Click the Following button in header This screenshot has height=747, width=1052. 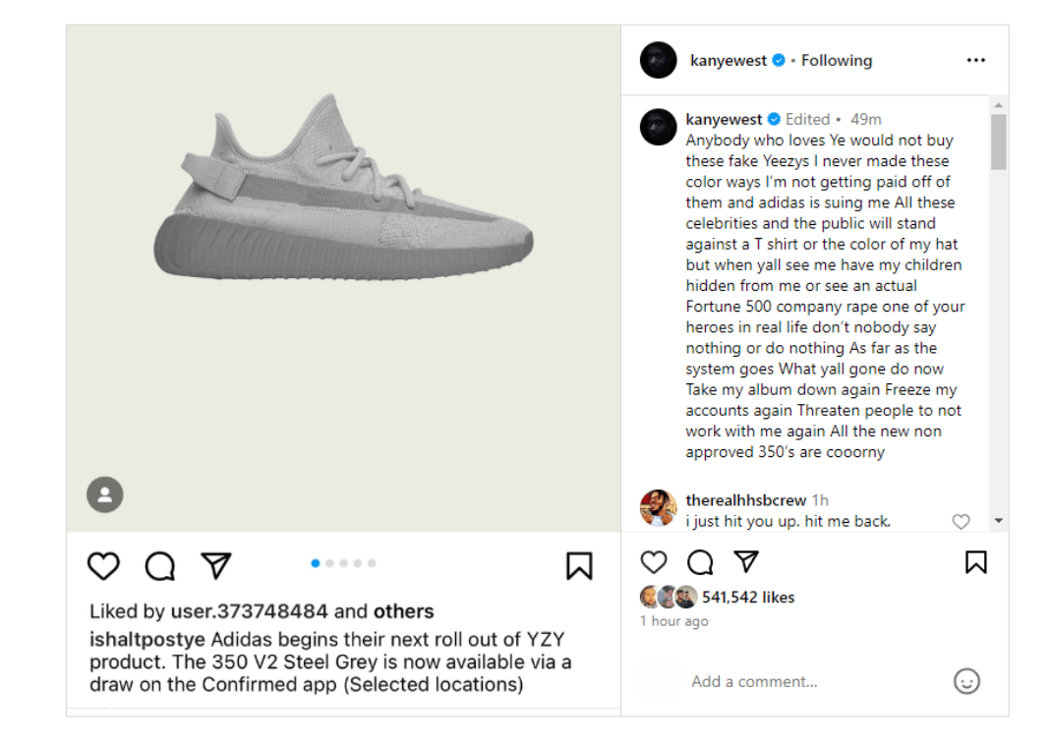pos(837,60)
